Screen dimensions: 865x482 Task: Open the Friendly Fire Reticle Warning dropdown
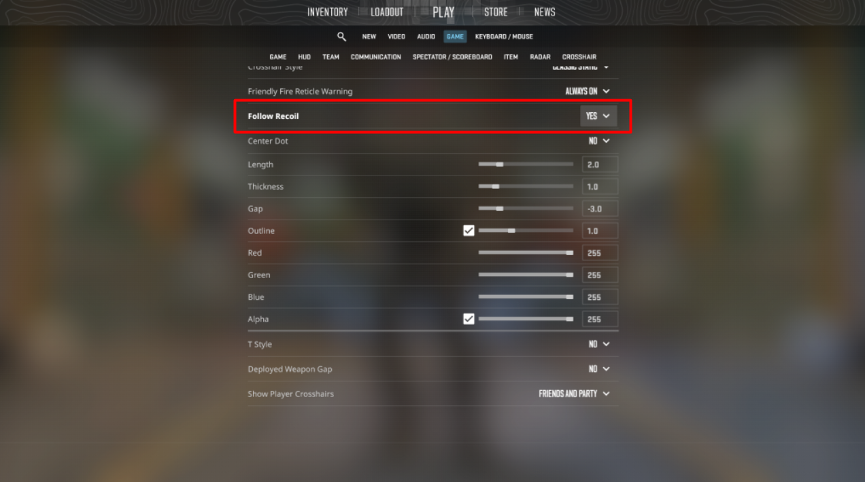click(x=588, y=91)
